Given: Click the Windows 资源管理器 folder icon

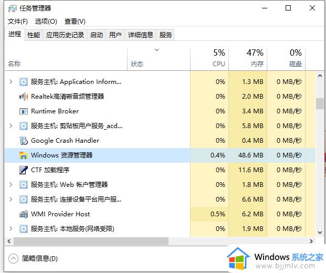Looking at the screenshot, I should click(24, 155).
